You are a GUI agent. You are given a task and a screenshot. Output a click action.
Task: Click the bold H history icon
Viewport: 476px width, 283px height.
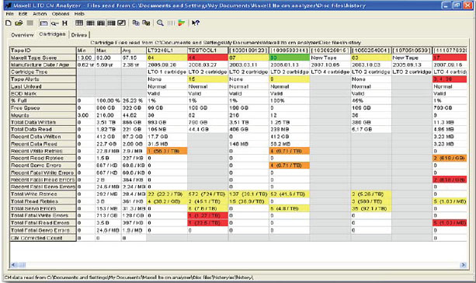[x=64, y=23]
